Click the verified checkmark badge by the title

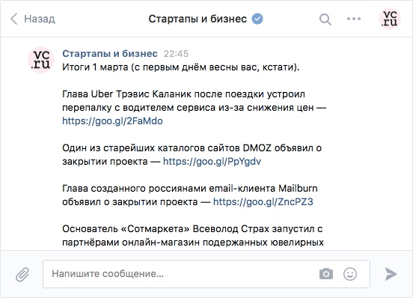(257, 19)
